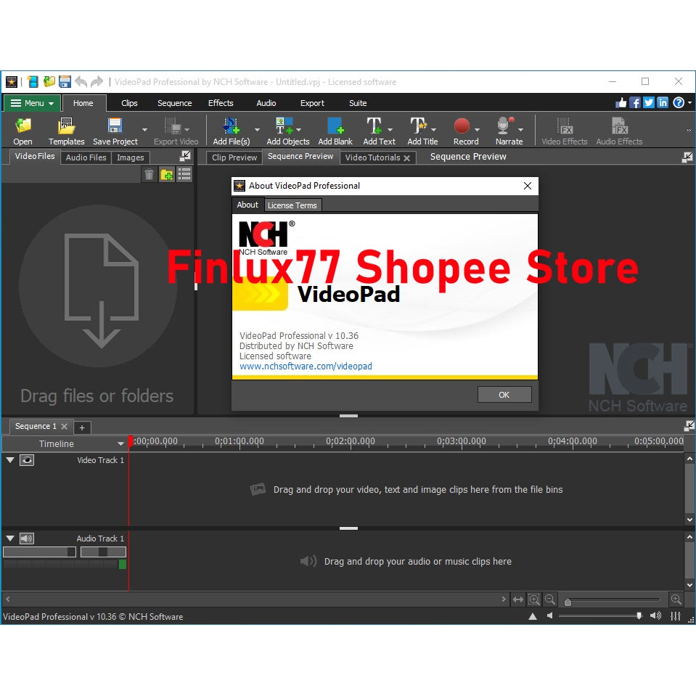696x696 pixels.
Task: Click the Undo arrow icon
Action: tap(80, 81)
